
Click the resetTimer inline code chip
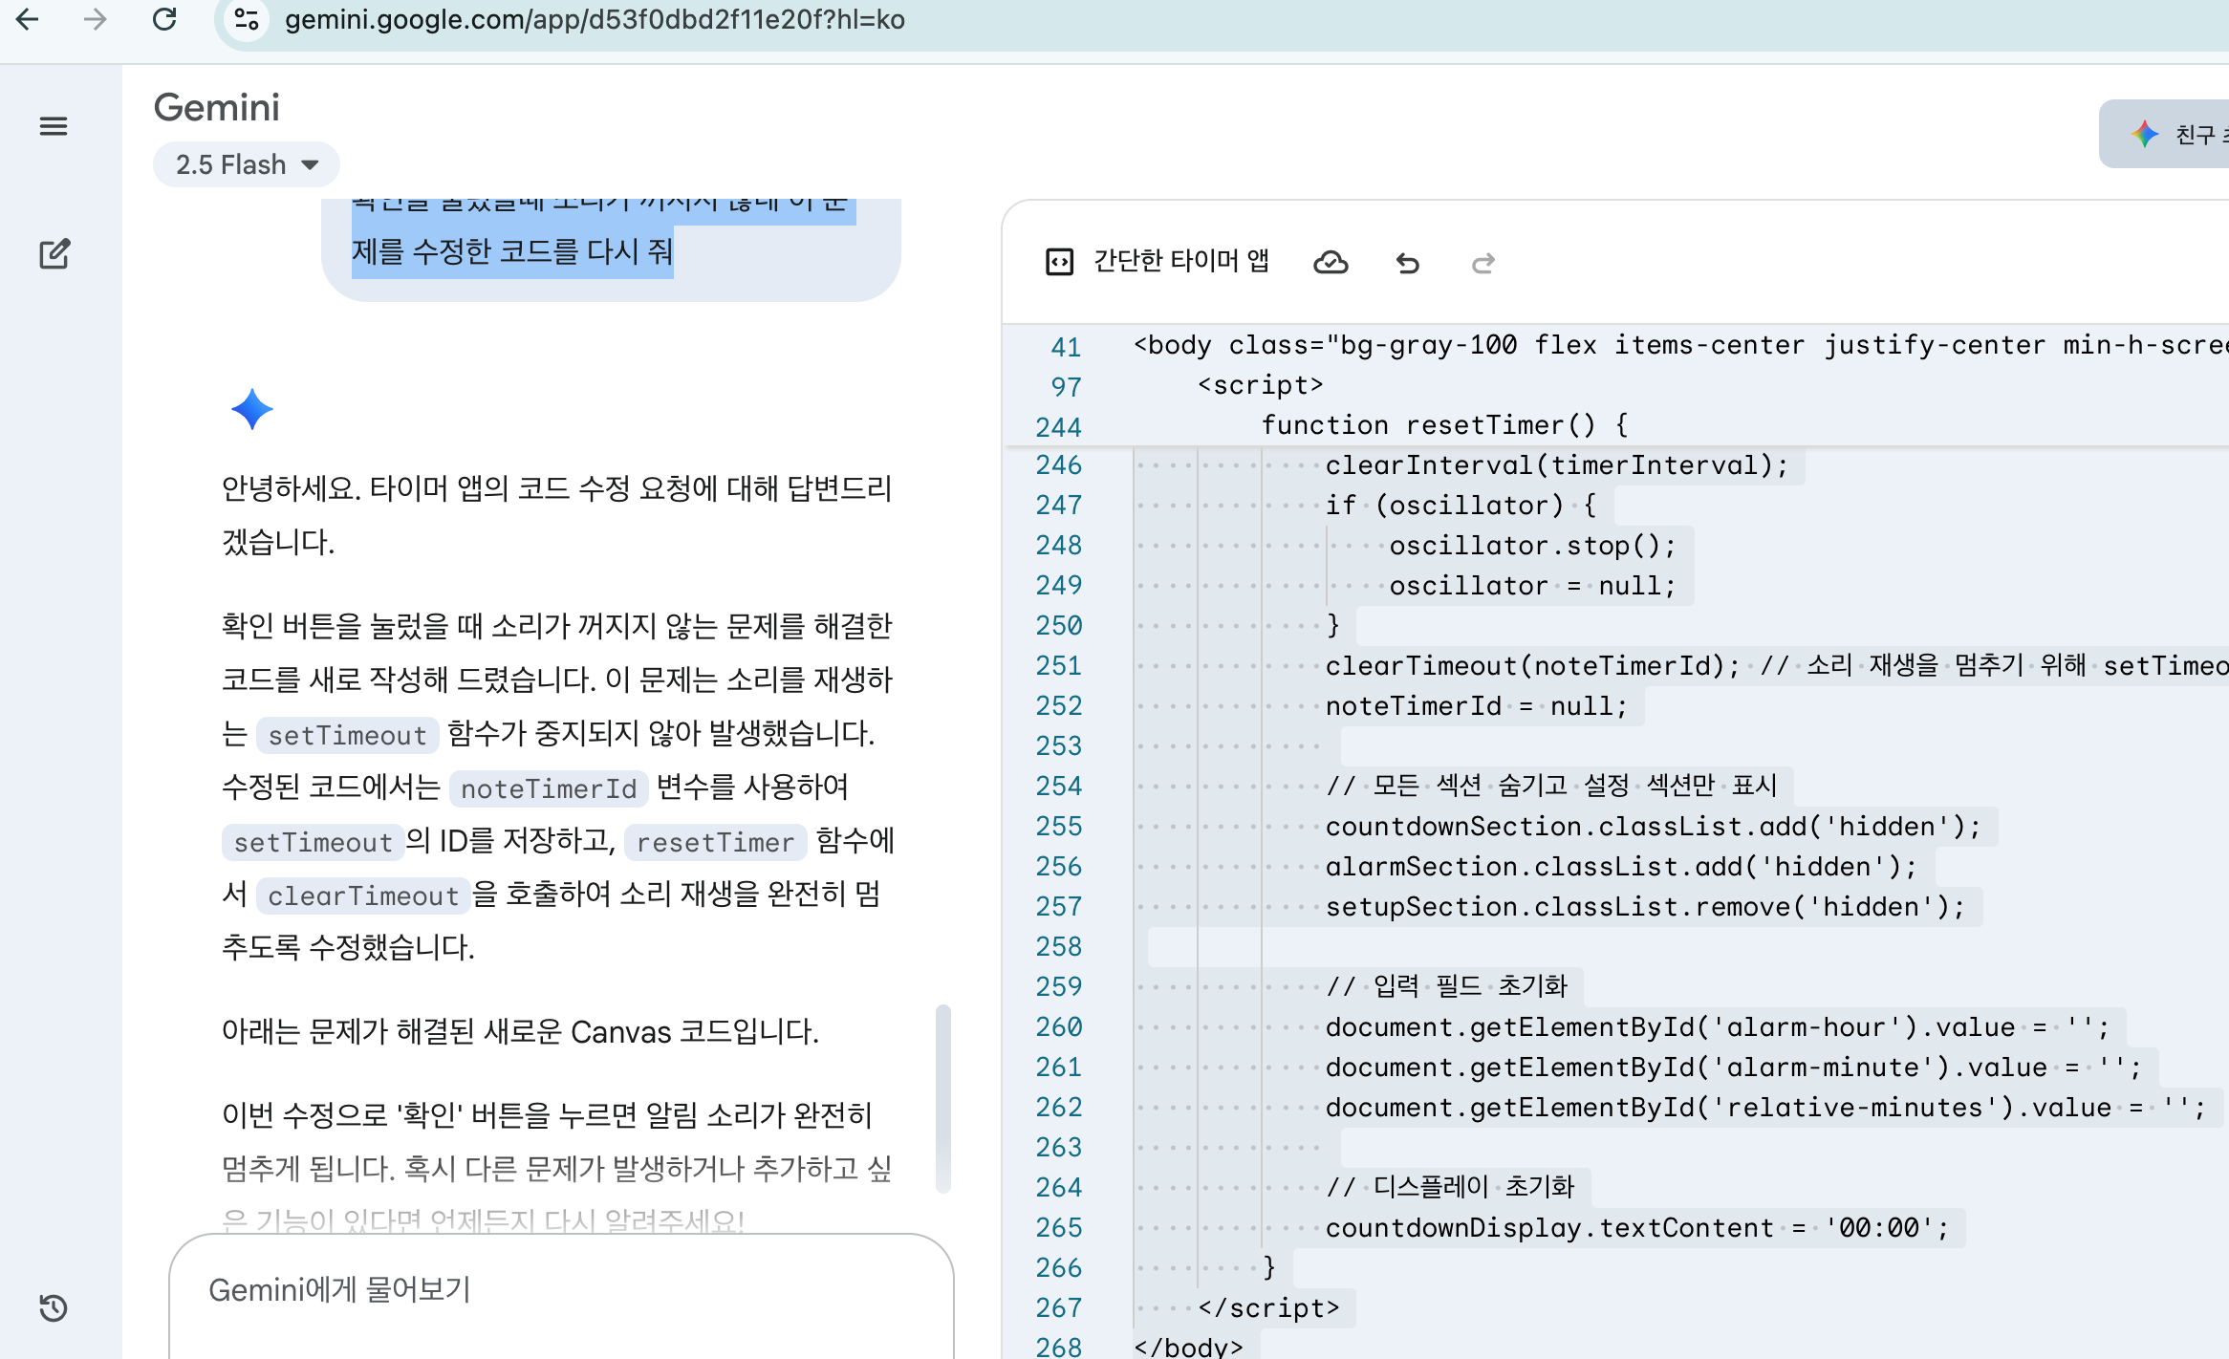[715, 842]
